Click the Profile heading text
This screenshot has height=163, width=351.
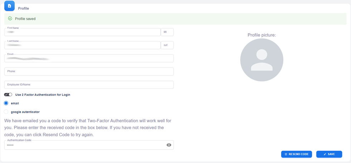pyautogui.click(x=24, y=8)
